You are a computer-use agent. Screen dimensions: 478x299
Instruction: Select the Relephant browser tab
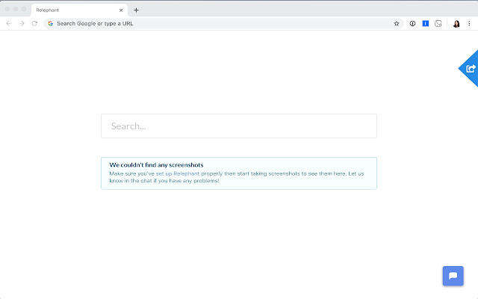tap(79, 10)
